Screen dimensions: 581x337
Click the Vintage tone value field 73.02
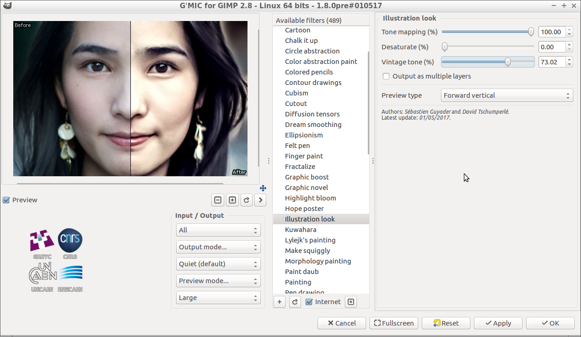552,62
